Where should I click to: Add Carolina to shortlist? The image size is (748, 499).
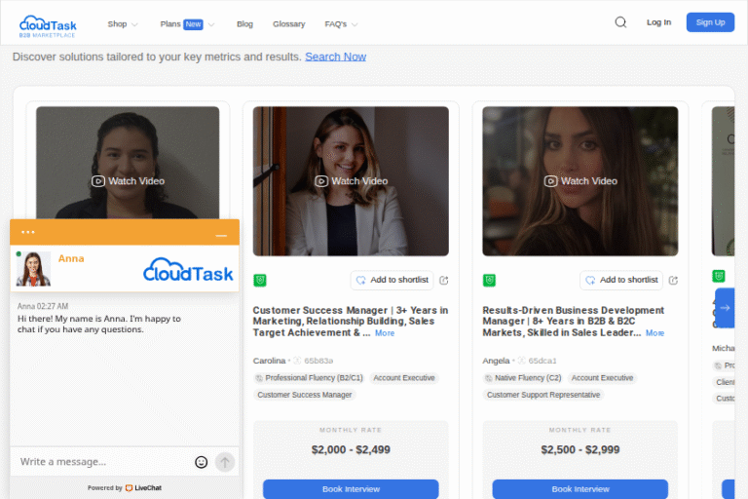[x=392, y=280]
